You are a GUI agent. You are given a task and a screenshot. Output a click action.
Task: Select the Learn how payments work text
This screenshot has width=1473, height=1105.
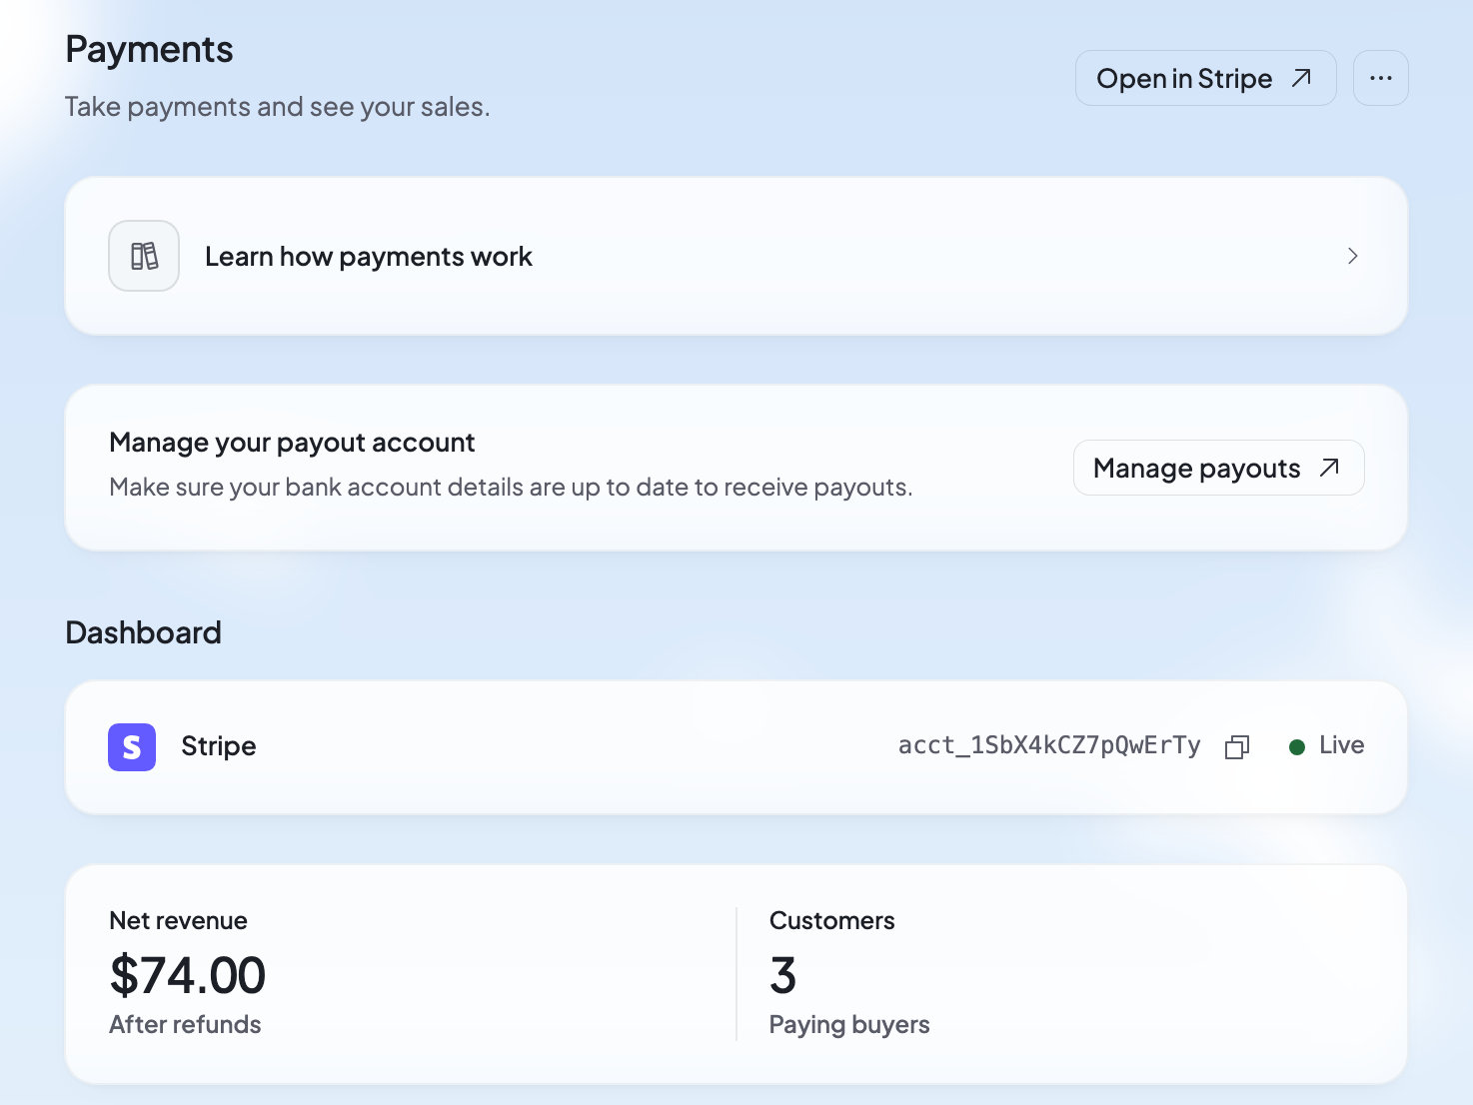[369, 257]
